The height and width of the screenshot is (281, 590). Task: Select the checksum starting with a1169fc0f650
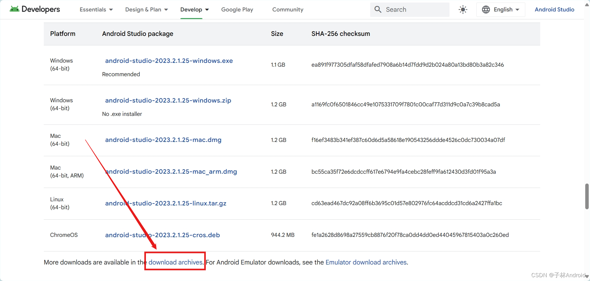[406, 104]
